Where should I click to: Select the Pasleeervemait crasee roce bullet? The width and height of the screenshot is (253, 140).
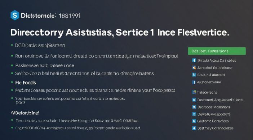[x=45, y=65]
